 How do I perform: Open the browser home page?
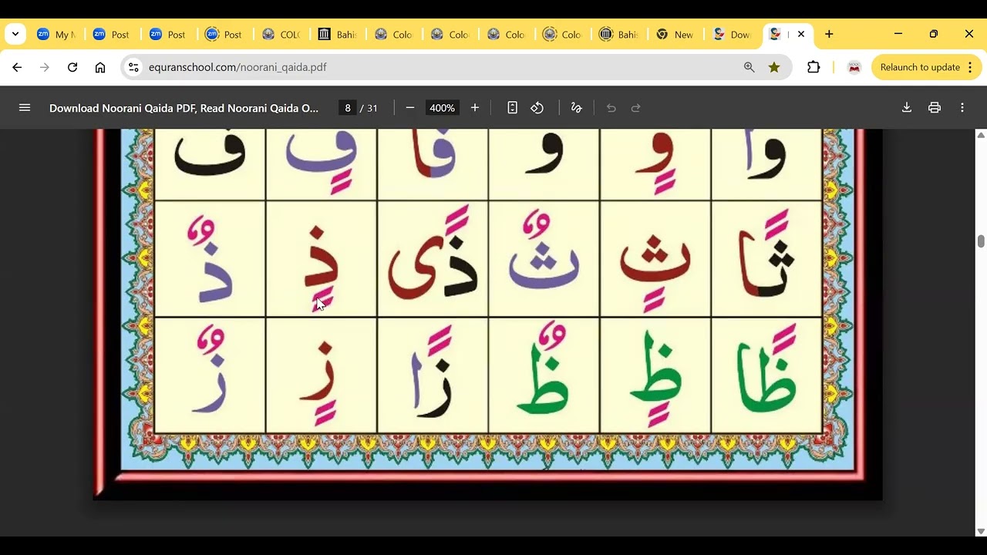tap(100, 67)
